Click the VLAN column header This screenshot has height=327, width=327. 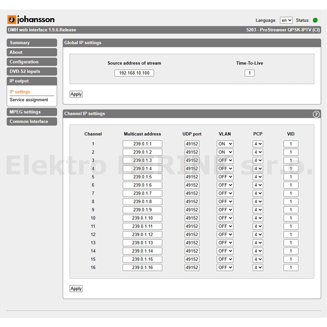click(225, 134)
